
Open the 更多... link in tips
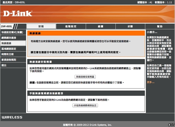151,82
